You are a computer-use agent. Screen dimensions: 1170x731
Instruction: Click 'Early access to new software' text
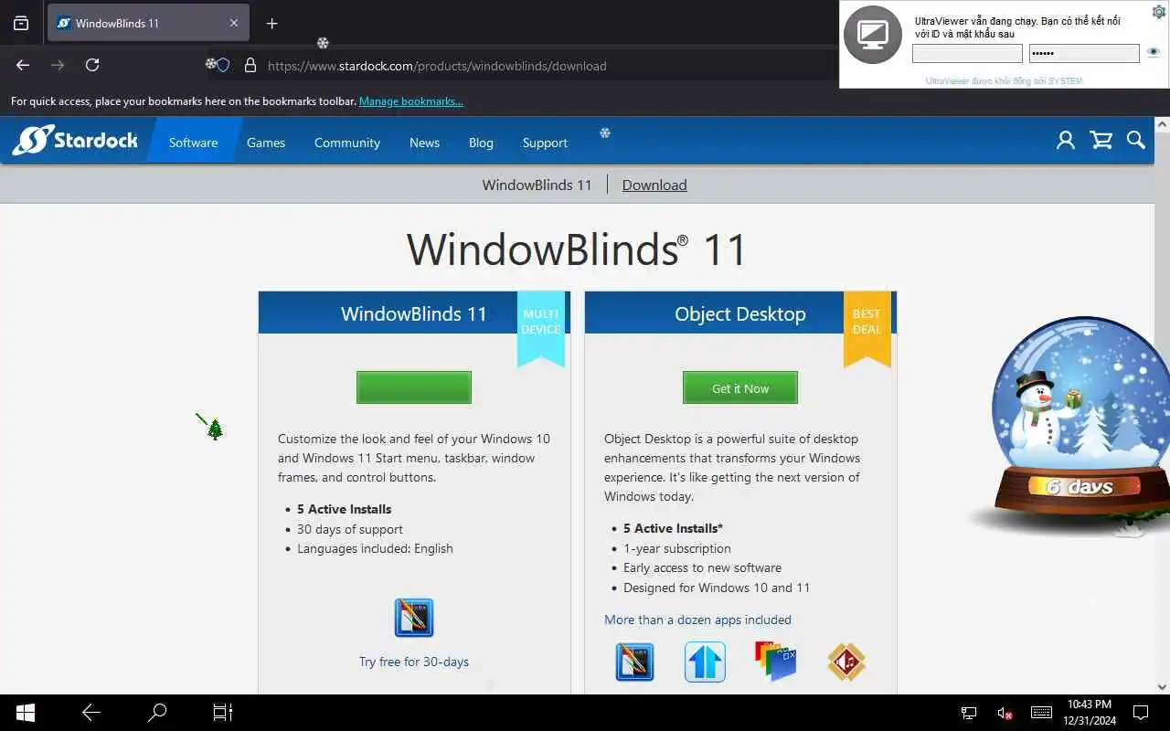pos(702,567)
